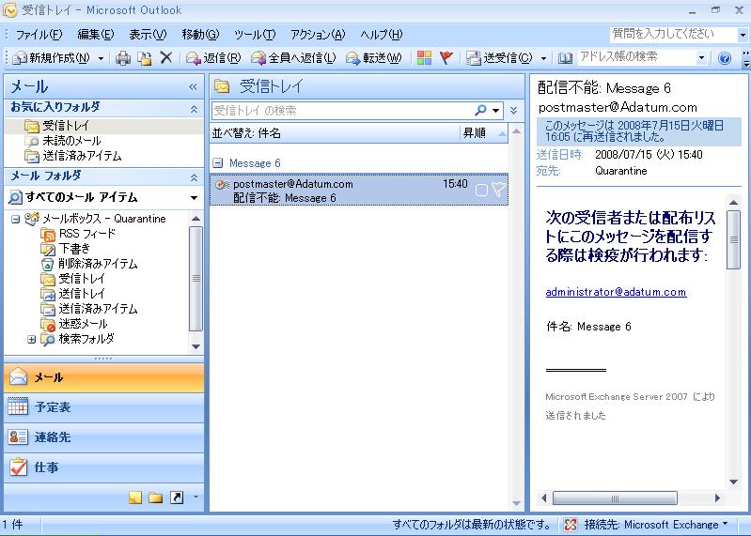Screen dimensions: 751x536
Task: Open the ファイル(F) menu
Action: [x=39, y=35]
